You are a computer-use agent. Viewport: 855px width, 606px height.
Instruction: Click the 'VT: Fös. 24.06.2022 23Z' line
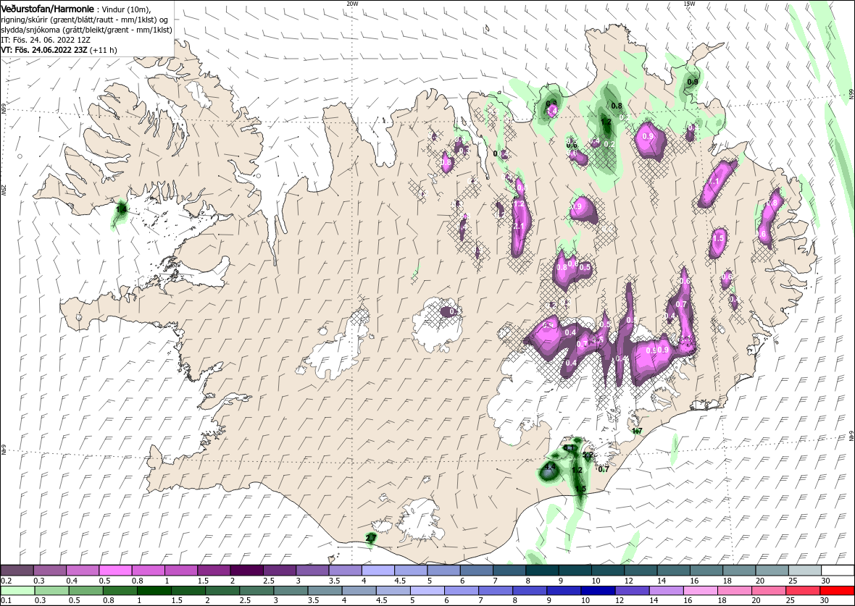pos(44,49)
